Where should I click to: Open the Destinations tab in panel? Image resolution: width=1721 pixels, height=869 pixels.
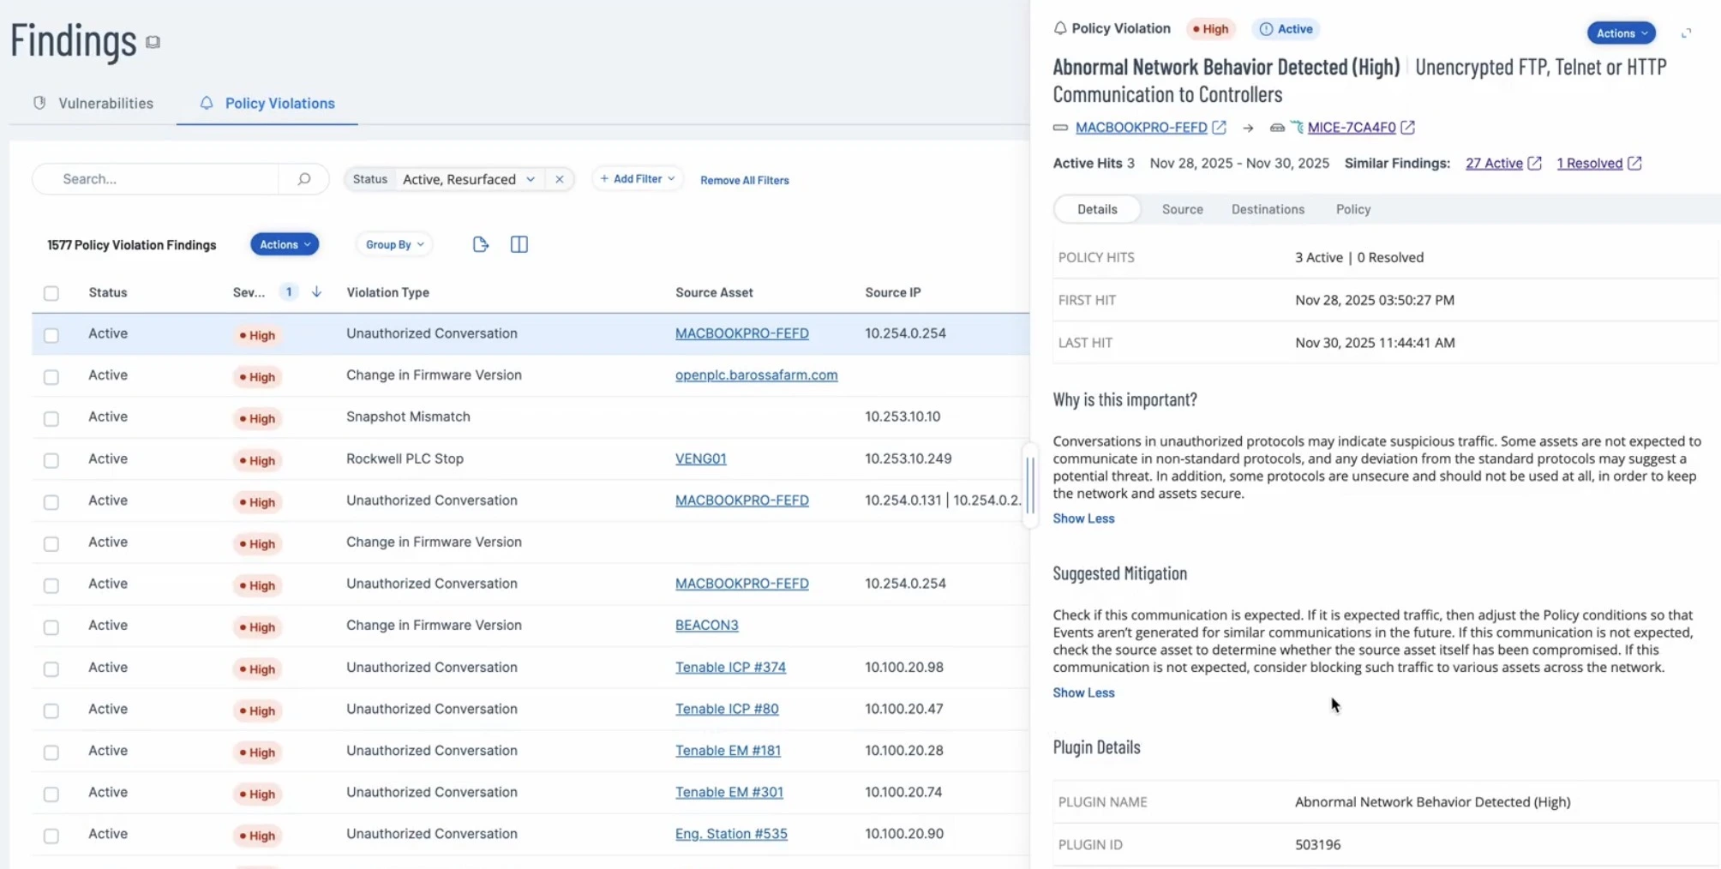(1268, 209)
